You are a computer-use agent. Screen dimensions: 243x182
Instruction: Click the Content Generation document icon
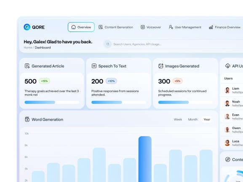point(101,27)
